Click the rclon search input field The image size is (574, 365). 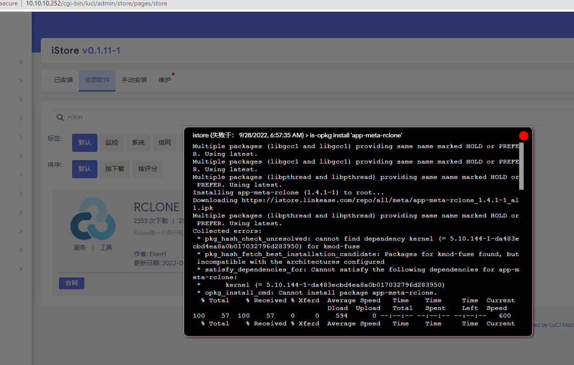[113, 117]
